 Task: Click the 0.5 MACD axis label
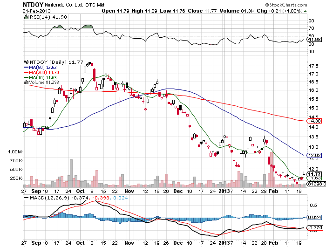tap(313, 206)
